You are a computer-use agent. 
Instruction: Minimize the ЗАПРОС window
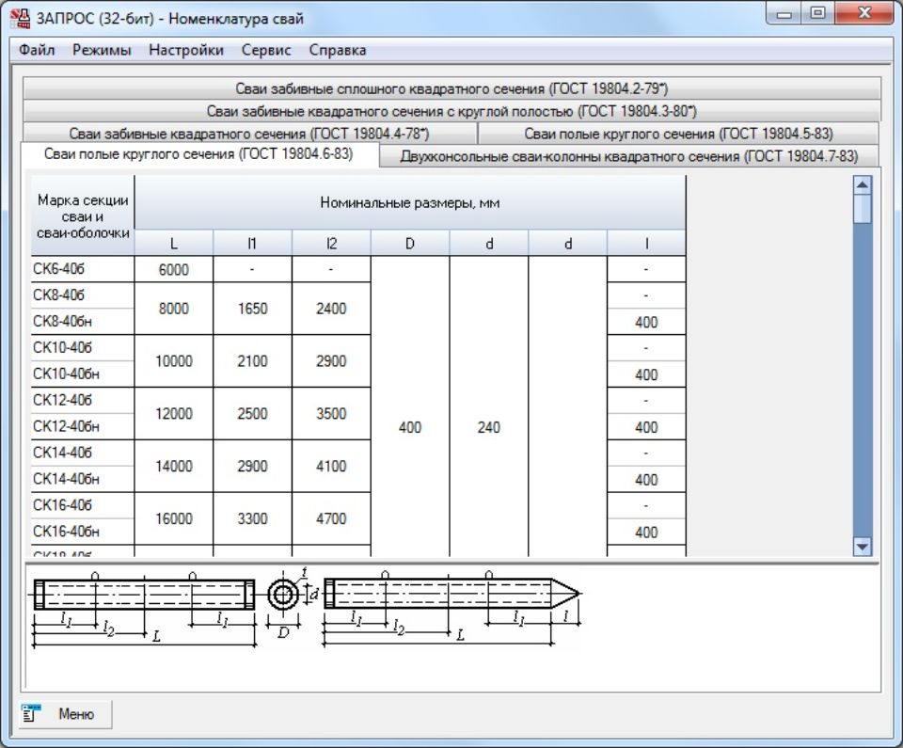[x=784, y=14]
